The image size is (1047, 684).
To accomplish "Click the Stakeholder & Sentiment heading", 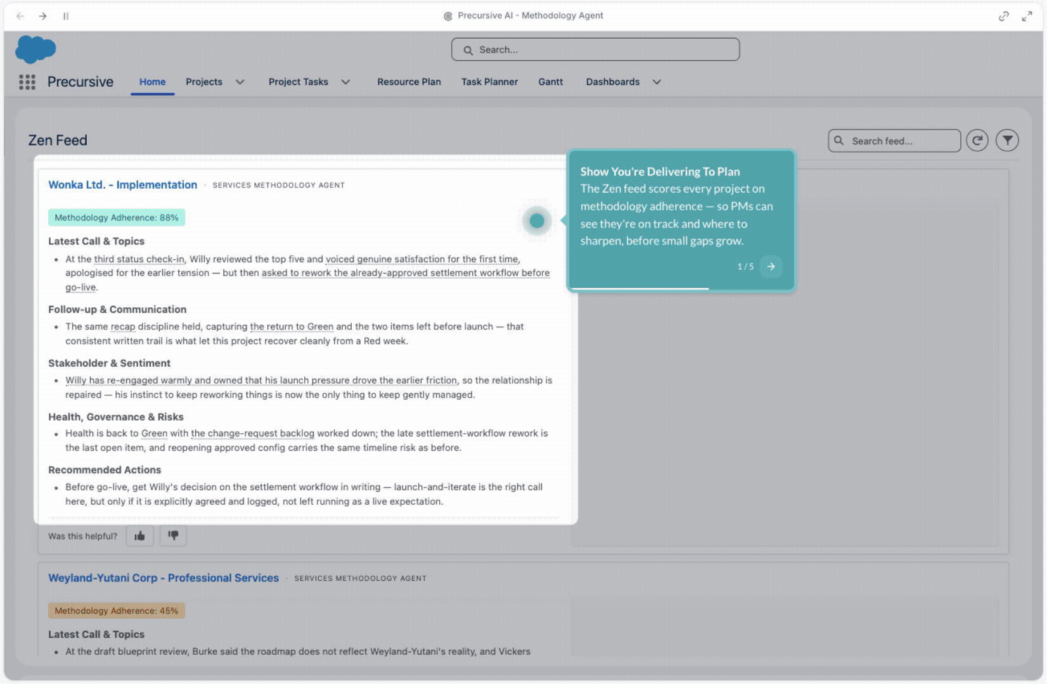I will (x=109, y=364).
